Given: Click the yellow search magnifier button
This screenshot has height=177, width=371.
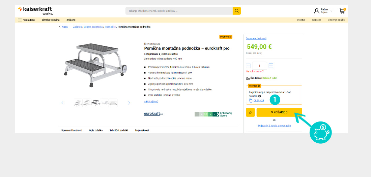Looking at the screenshot, I should coord(237,11).
